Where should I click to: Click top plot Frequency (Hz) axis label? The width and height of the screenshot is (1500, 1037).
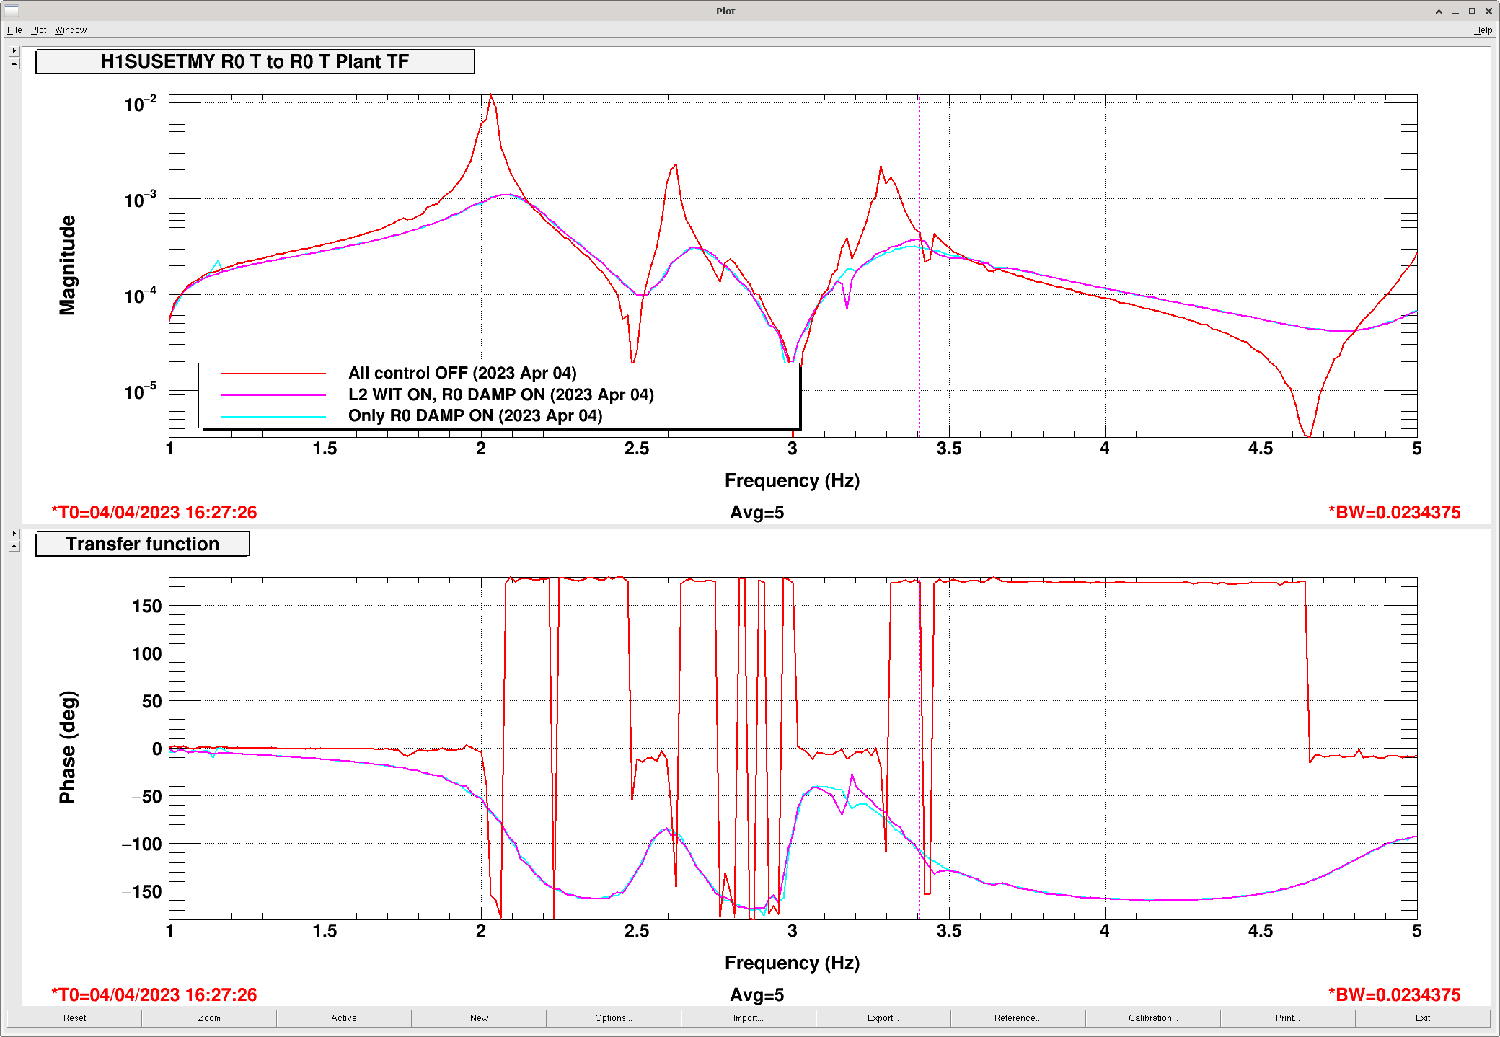(x=792, y=480)
